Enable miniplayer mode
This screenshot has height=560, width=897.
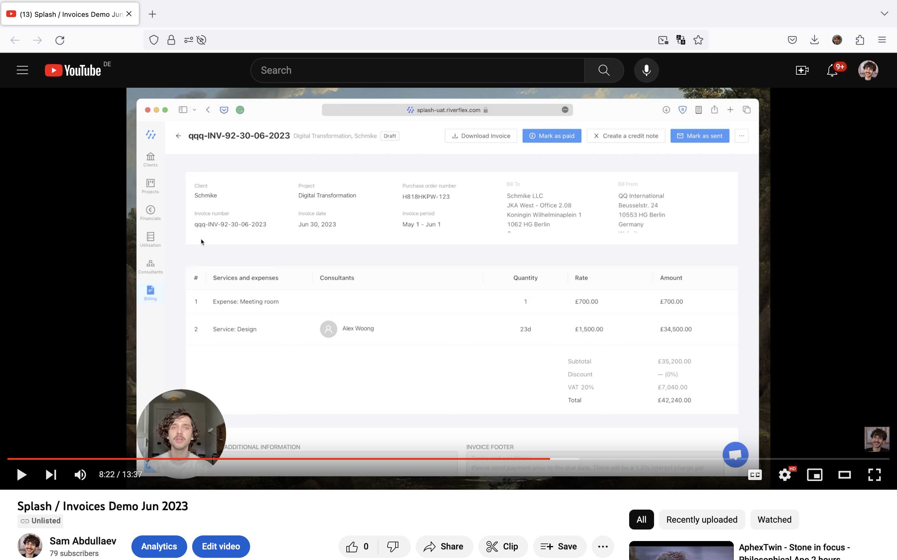coord(814,474)
